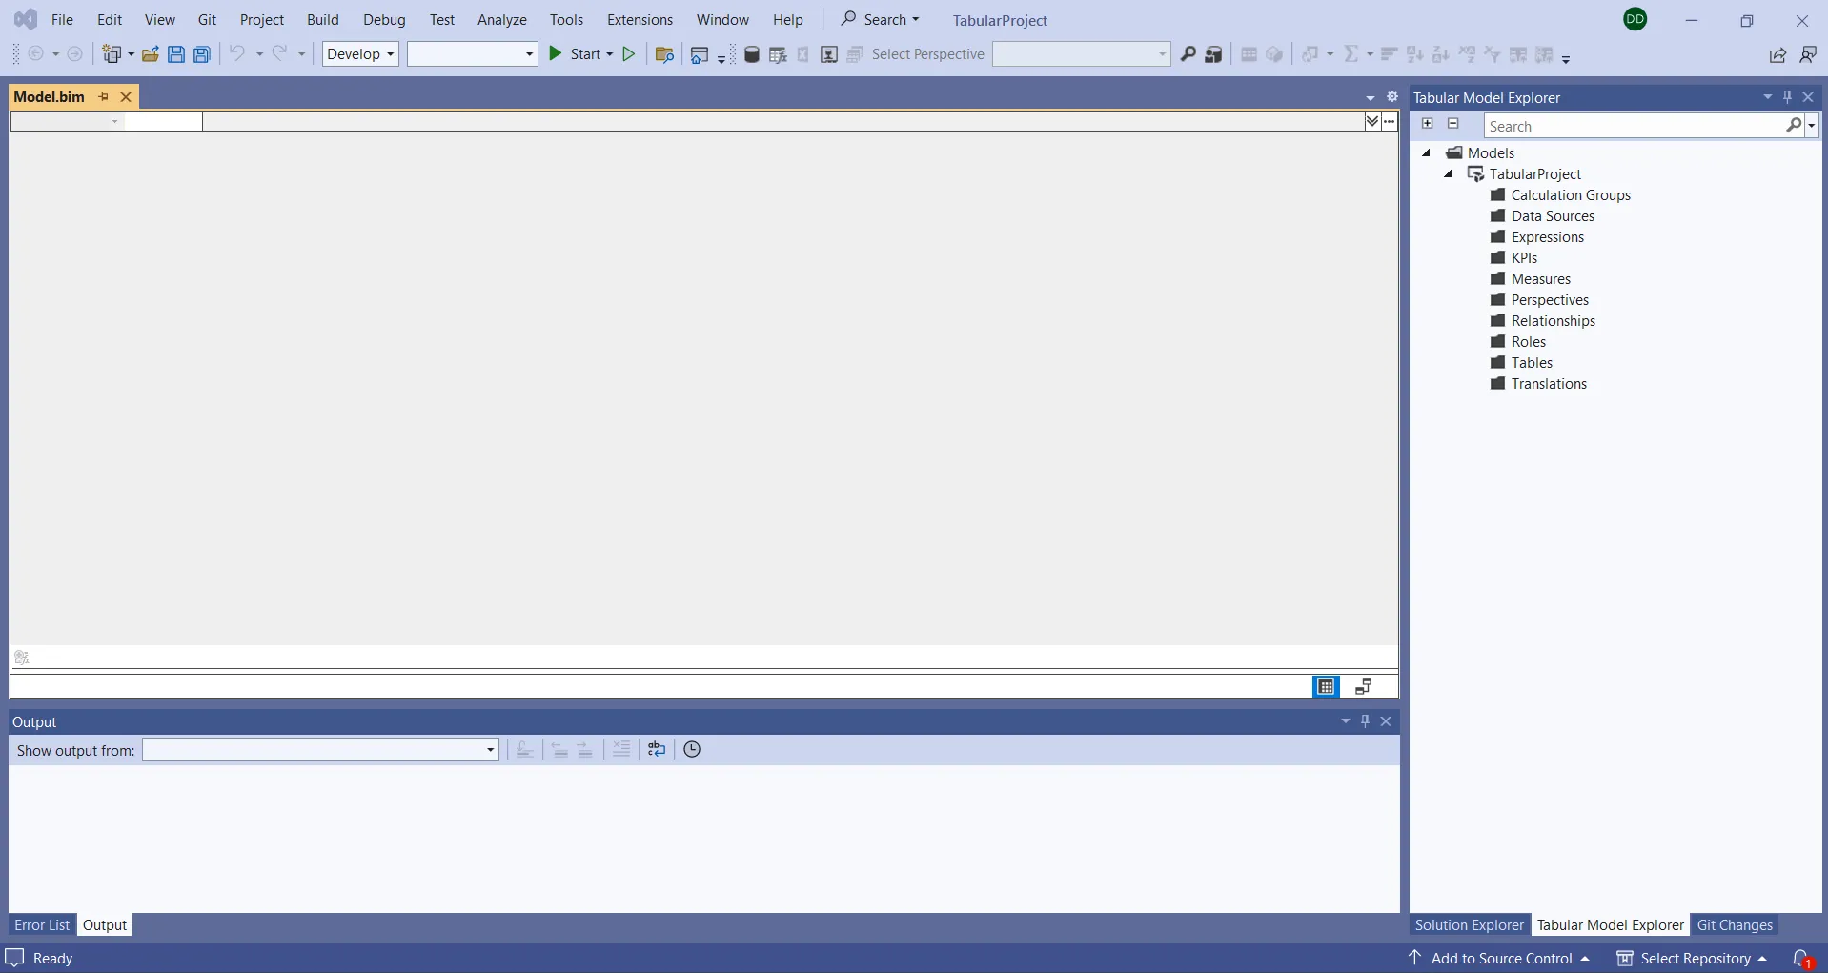Toggle word wrap in Output panel
Image resolution: width=1828 pixels, height=973 pixels.
pos(657,750)
